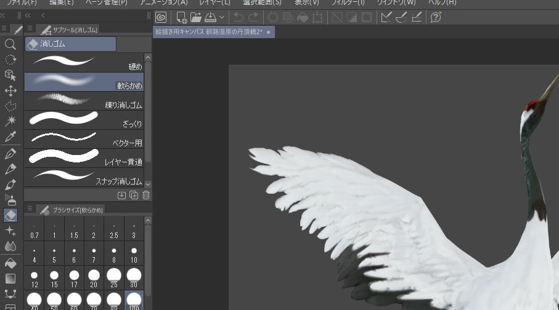This screenshot has width=559, height=310.
Task: Select the Pencil tool
Action: coord(10,169)
